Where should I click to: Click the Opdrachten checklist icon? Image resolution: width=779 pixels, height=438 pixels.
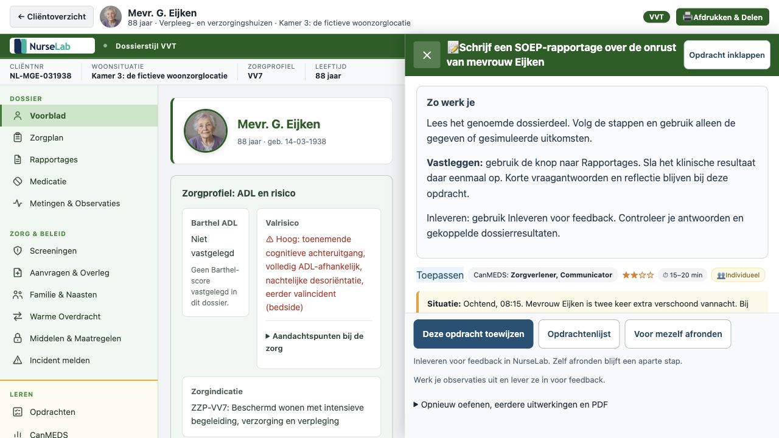[x=18, y=412]
